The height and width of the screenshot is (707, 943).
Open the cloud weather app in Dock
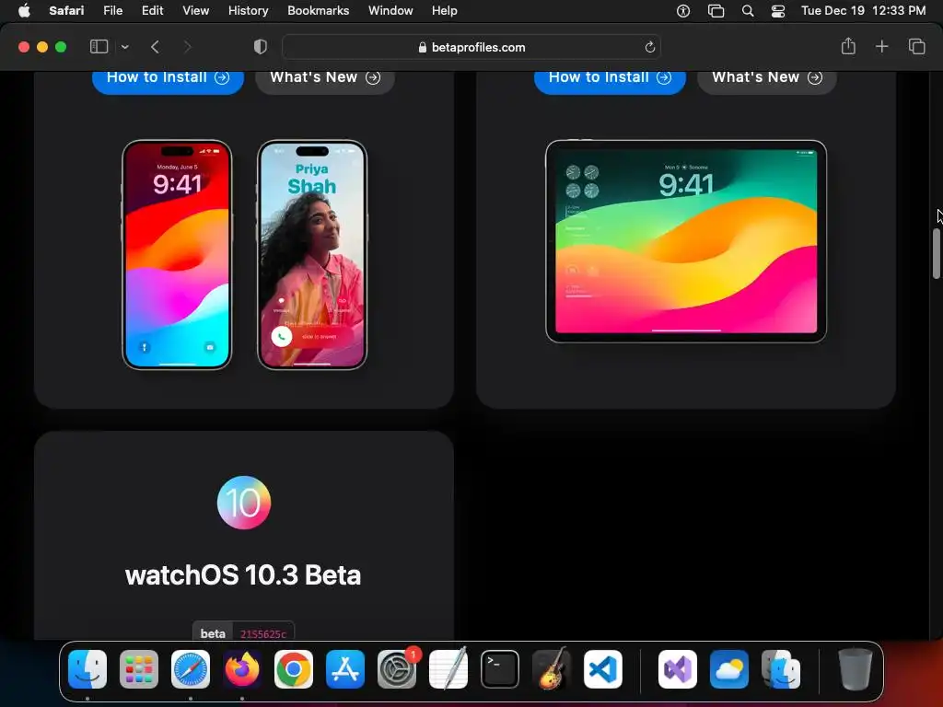click(x=729, y=669)
